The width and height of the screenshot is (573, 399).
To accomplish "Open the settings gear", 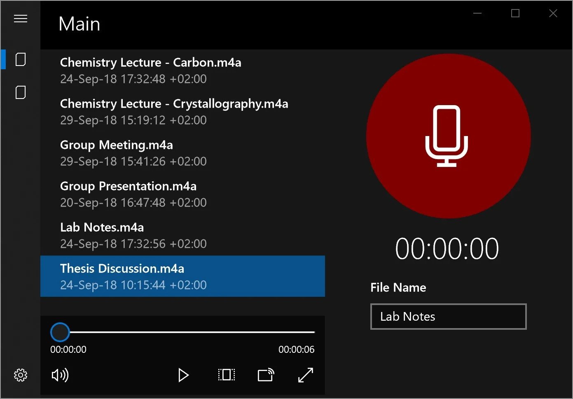I will click(x=21, y=375).
